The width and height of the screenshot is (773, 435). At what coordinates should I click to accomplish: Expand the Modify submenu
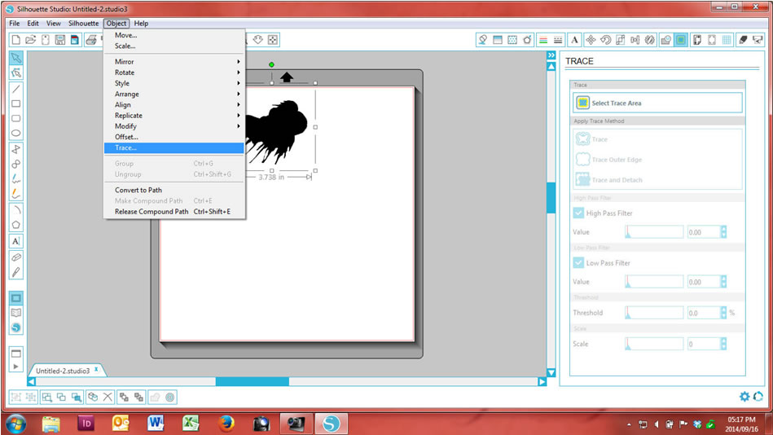pyautogui.click(x=174, y=126)
